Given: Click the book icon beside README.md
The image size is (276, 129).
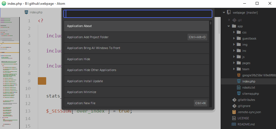Looking at the screenshot, I should [x=234, y=124].
